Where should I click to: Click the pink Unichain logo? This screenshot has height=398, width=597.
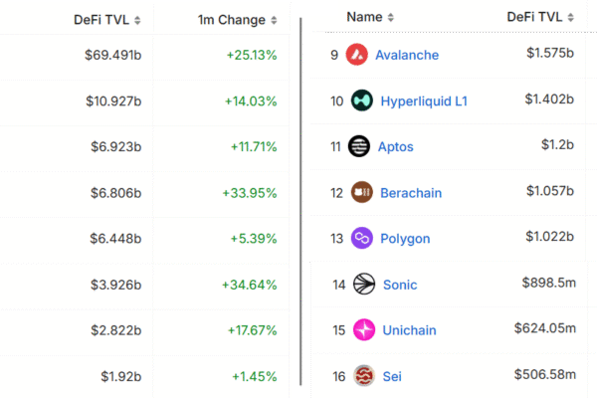tap(364, 329)
